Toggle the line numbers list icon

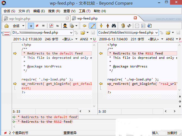[143, 26]
